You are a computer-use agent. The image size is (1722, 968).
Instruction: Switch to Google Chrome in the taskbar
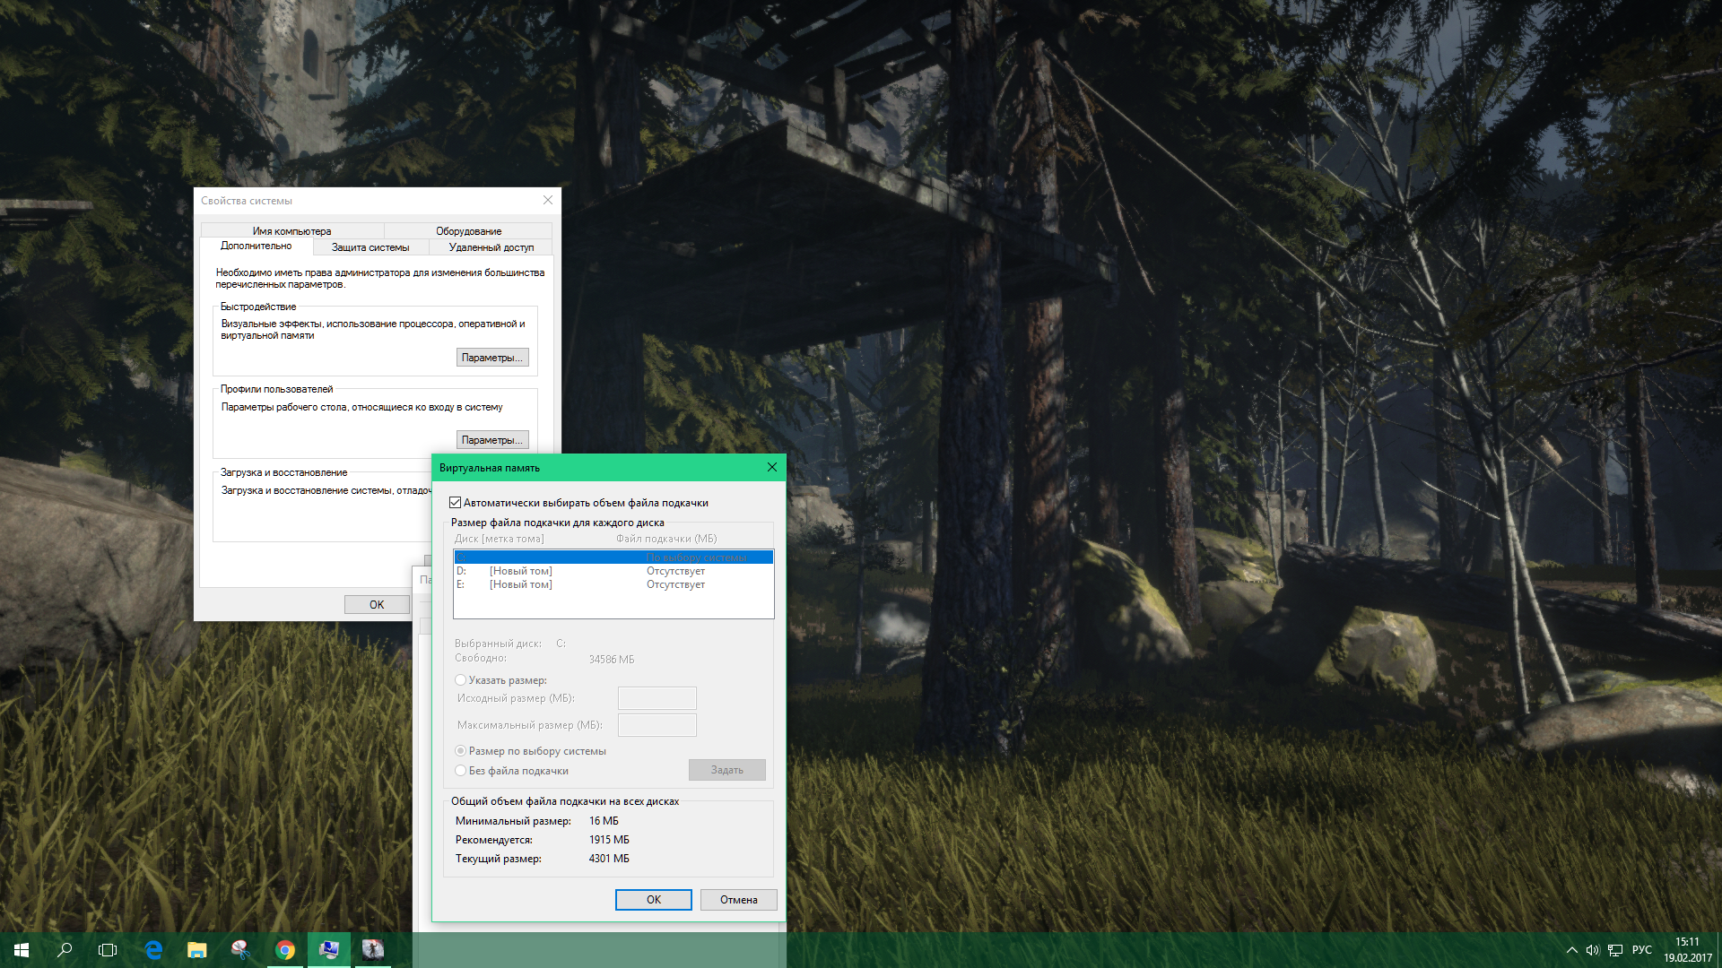pyautogui.click(x=285, y=950)
